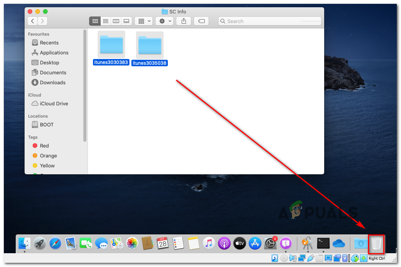
Task: Open OneDrive from the Dock
Action: point(339,243)
